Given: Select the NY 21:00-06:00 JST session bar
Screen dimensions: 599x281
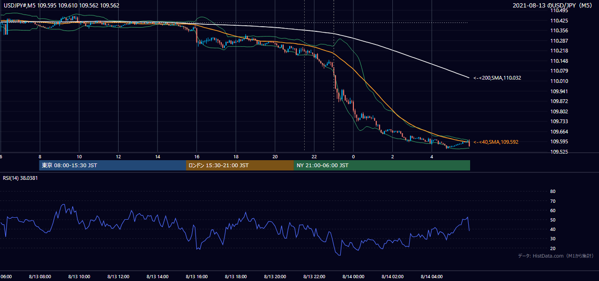Looking at the screenshot, I should coord(382,165).
